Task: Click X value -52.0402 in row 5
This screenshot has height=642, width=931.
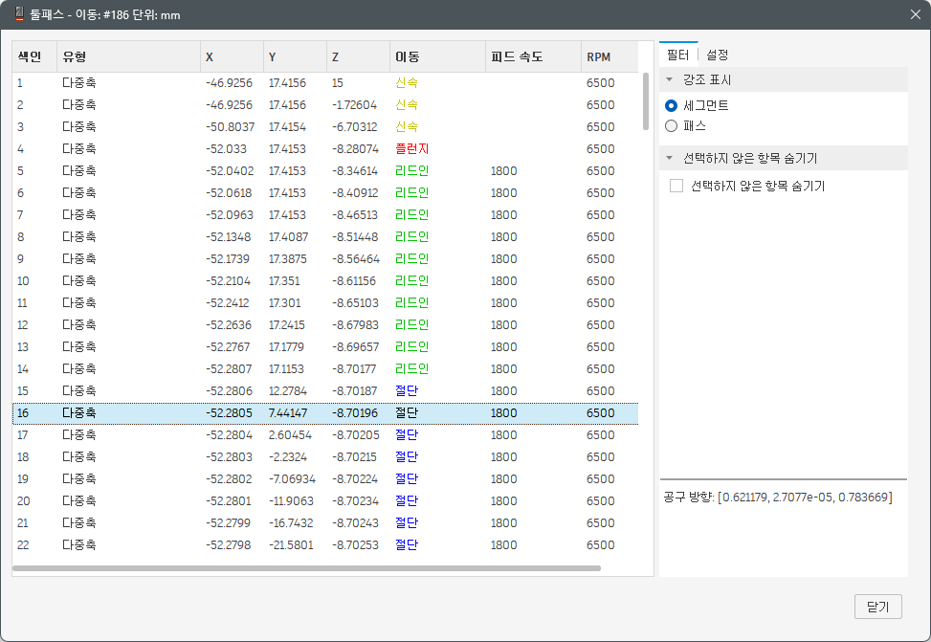Action: pos(230,171)
